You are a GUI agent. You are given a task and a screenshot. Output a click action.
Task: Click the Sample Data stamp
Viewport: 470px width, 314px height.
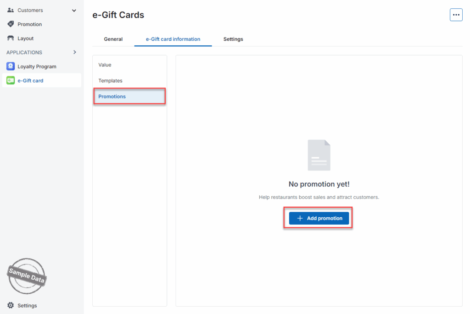pos(27,276)
